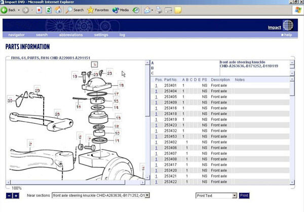Open the Favorites star button
The height and width of the screenshot is (212, 304).
98,10
